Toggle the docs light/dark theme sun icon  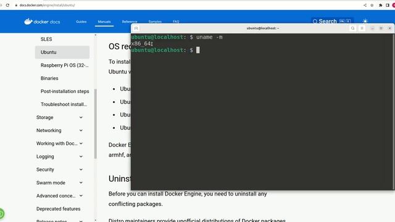click(x=365, y=22)
